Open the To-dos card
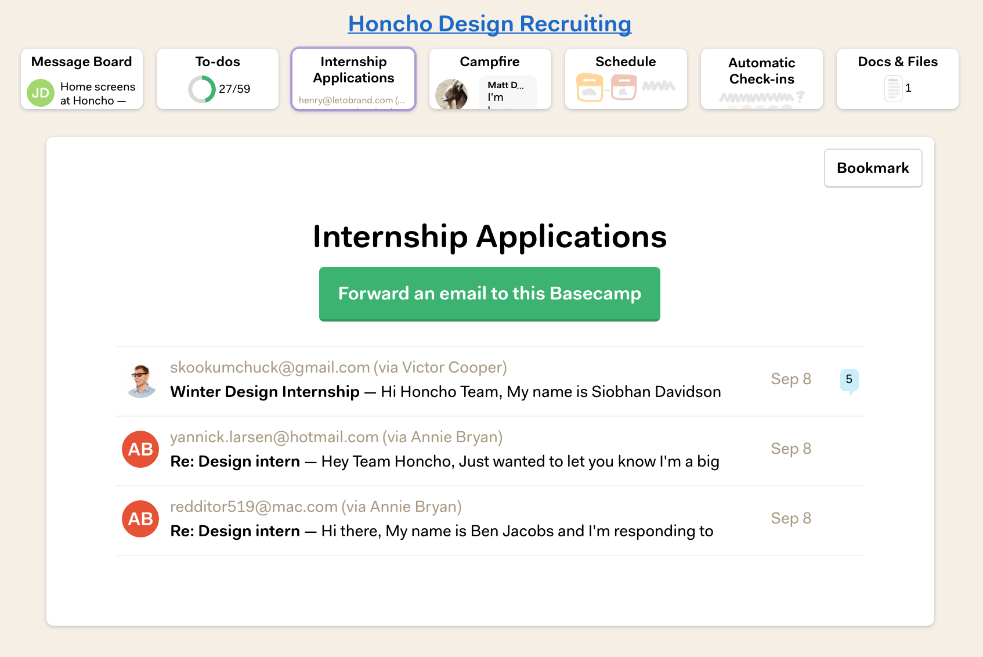Image resolution: width=983 pixels, height=657 pixels. coord(218,79)
